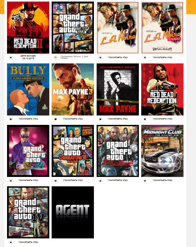The width and height of the screenshot is (196, 247).
Task: Select the Agent game tile
Action: pos(73,212)
